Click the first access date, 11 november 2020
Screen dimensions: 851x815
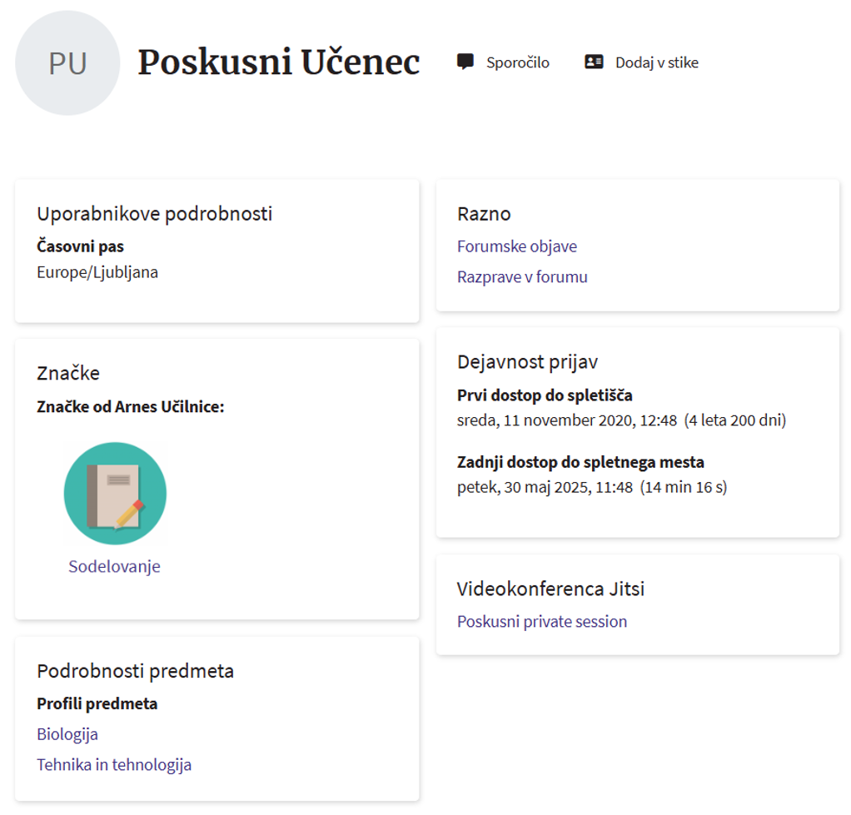pos(567,420)
